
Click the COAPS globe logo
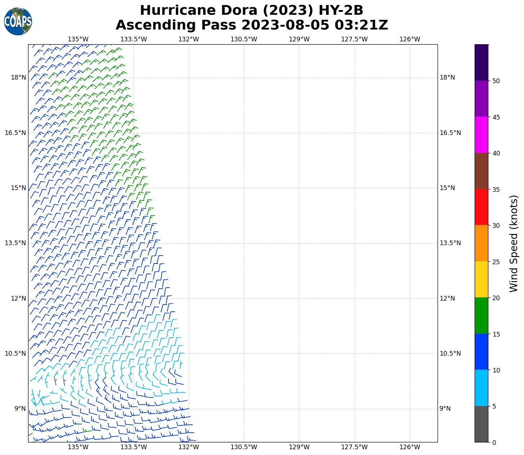click(18, 22)
